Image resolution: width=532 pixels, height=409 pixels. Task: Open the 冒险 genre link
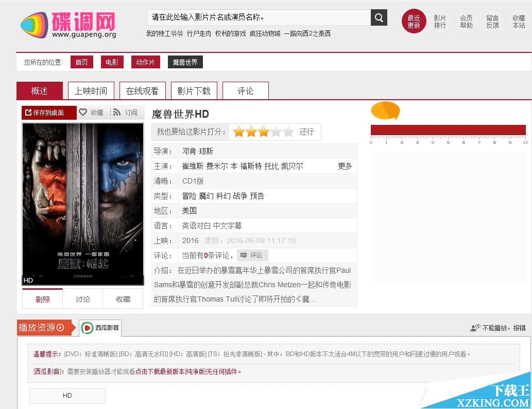coord(190,196)
